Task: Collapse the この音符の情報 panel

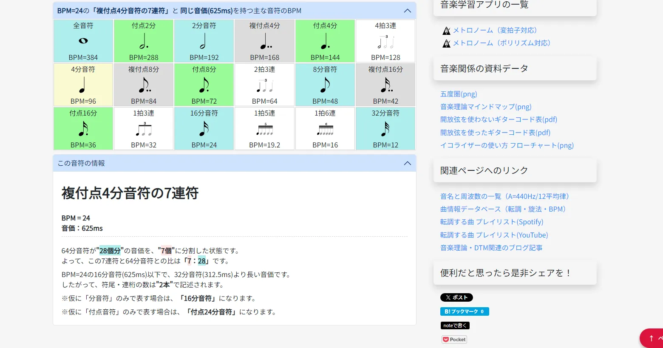Action: (x=407, y=163)
